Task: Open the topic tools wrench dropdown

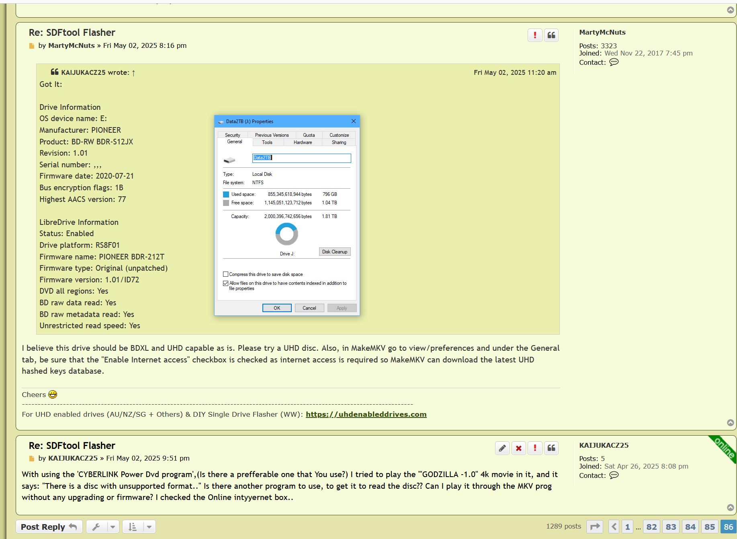Action: click(x=102, y=527)
